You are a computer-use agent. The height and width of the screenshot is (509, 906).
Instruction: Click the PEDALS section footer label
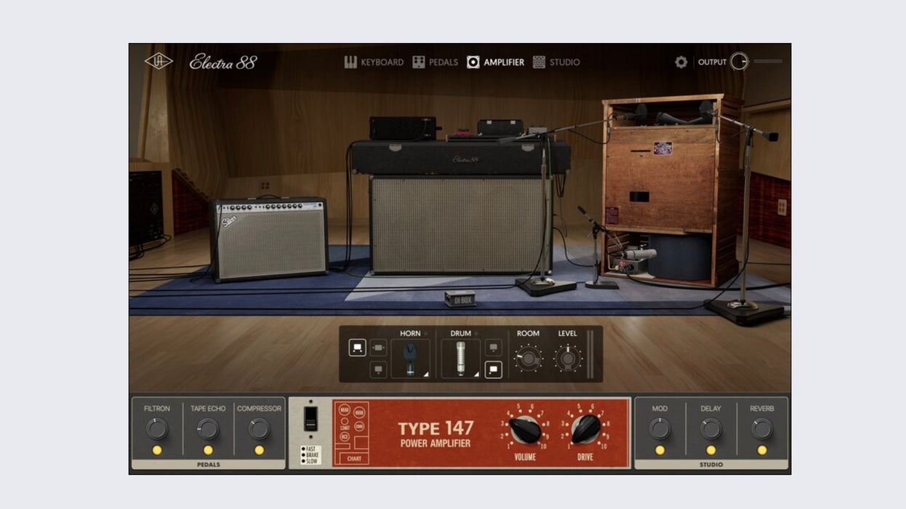click(x=208, y=464)
